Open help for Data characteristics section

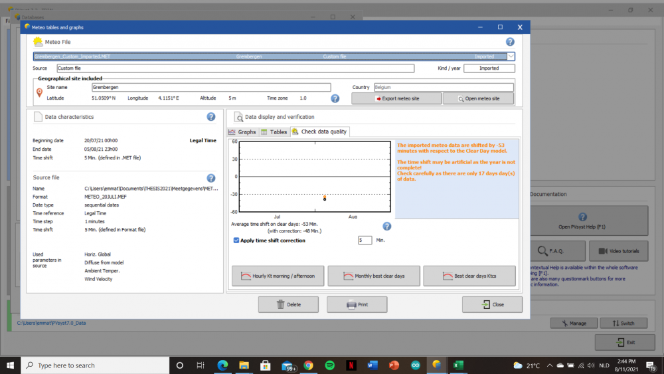point(211,117)
